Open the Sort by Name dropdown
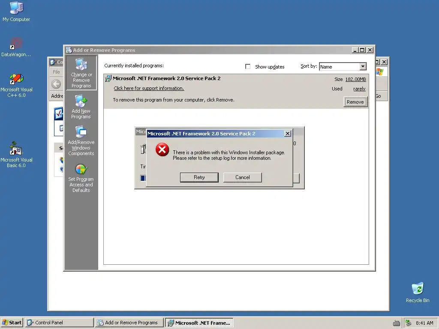 coord(363,66)
